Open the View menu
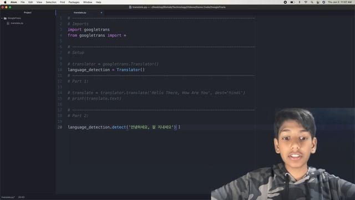The image size is (355, 200). coord(39,2)
